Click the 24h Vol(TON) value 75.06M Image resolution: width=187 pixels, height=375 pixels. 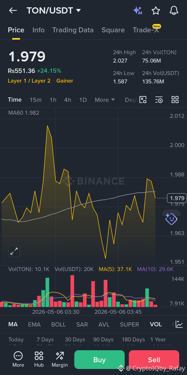pyautogui.click(x=151, y=61)
